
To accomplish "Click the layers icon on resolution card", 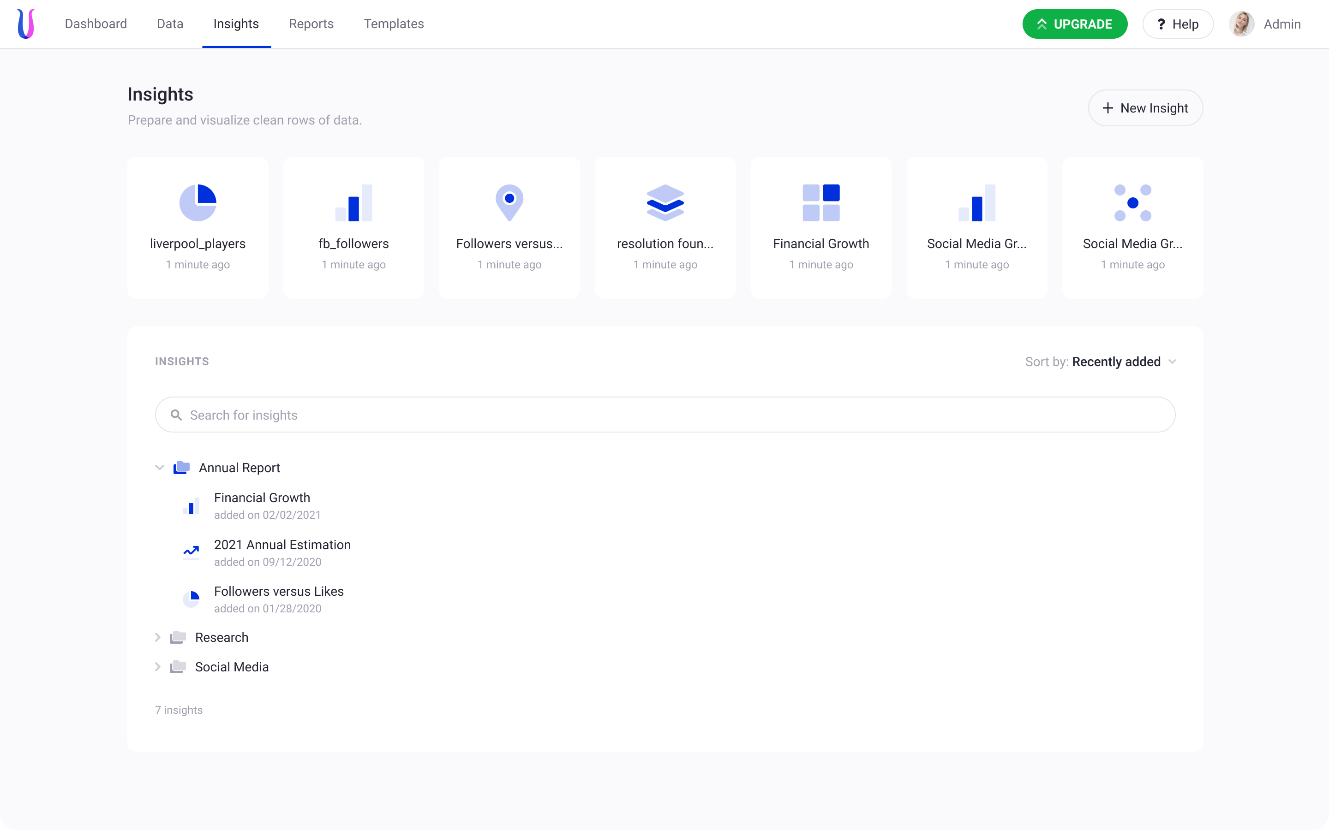I will pyautogui.click(x=665, y=202).
